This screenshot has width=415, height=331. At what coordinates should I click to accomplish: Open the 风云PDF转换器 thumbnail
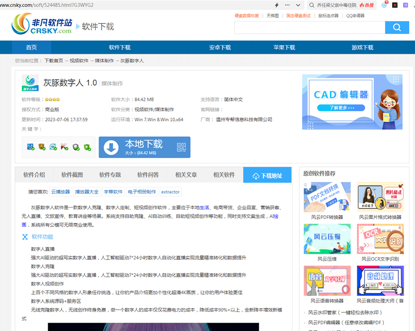[327, 197]
